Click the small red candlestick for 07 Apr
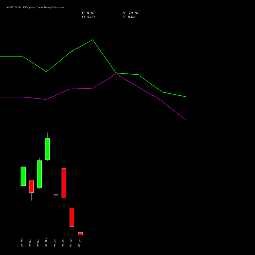 point(80,234)
